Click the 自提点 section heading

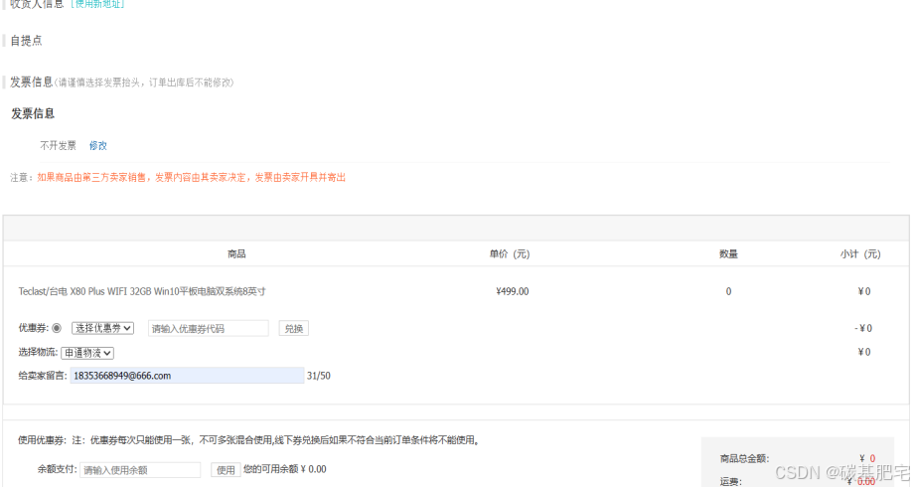click(26, 41)
